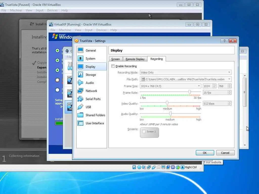
Task: Confirm settings with OK button
Action: tap(205, 153)
